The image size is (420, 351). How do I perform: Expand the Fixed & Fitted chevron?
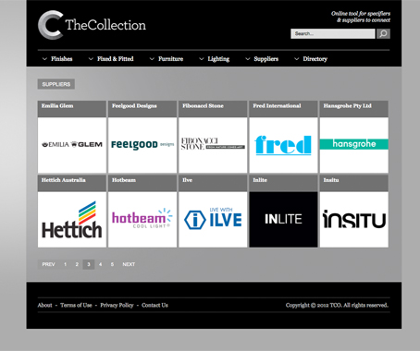(x=91, y=59)
